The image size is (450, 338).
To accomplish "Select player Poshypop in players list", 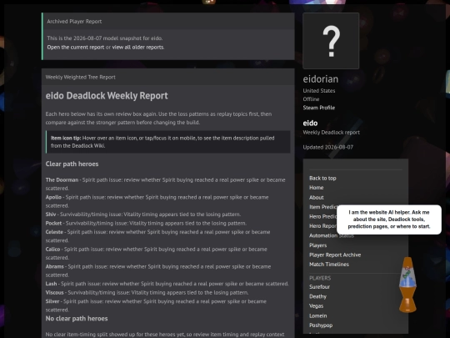I will pos(321,325).
